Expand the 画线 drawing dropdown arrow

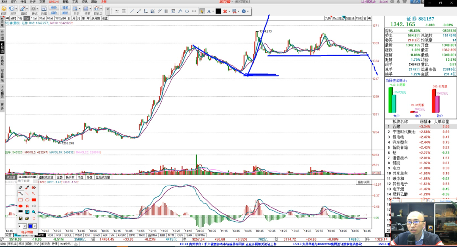(27, 9)
